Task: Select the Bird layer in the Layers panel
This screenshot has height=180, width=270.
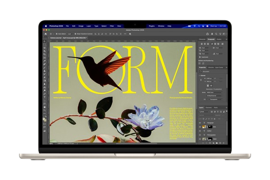Action: (x=215, y=126)
